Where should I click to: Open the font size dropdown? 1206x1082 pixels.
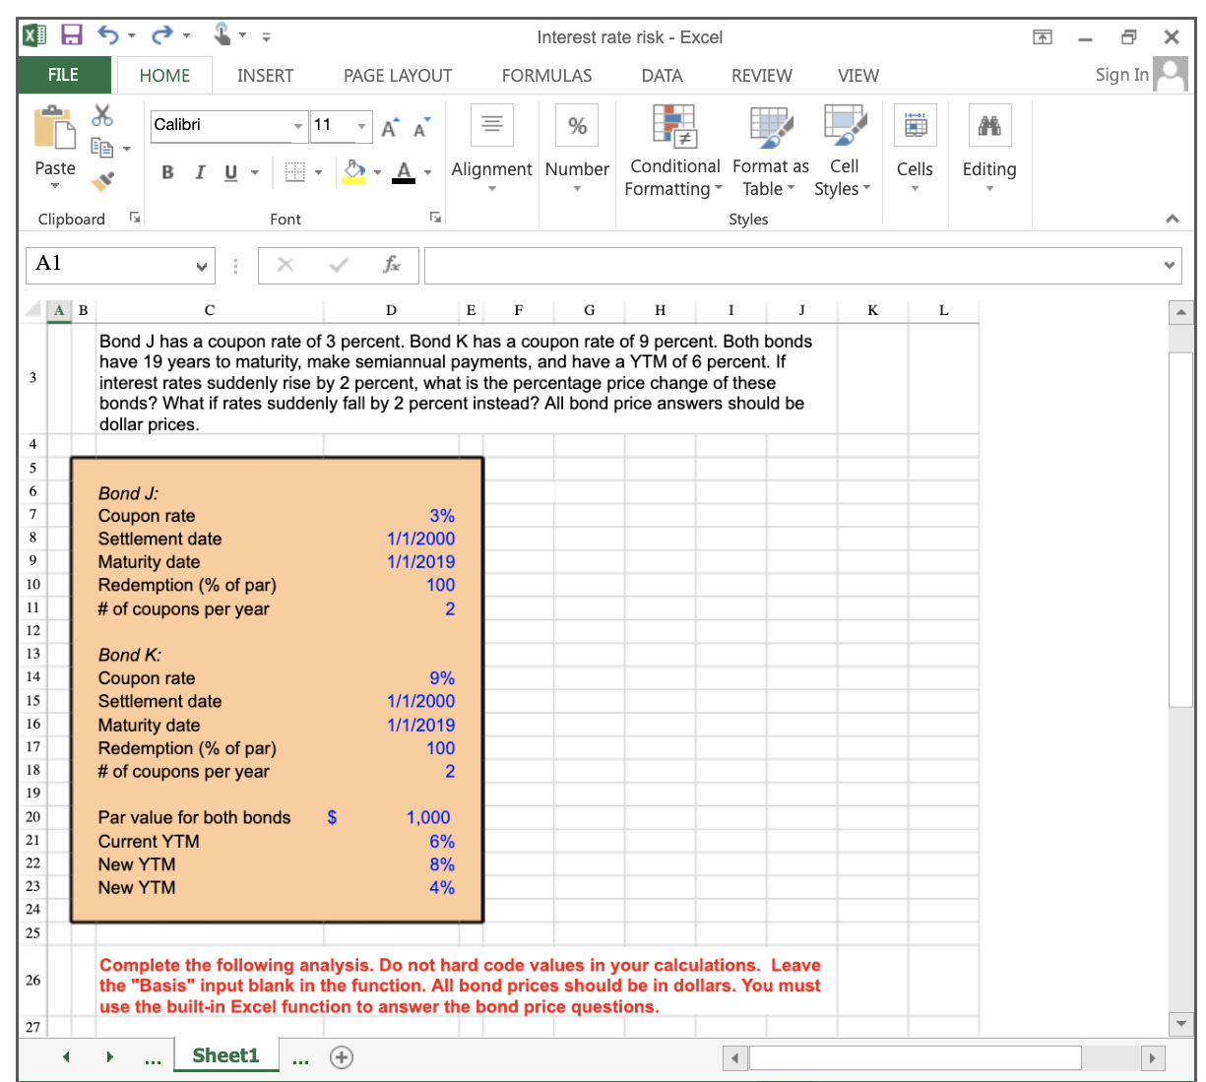[361, 126]
